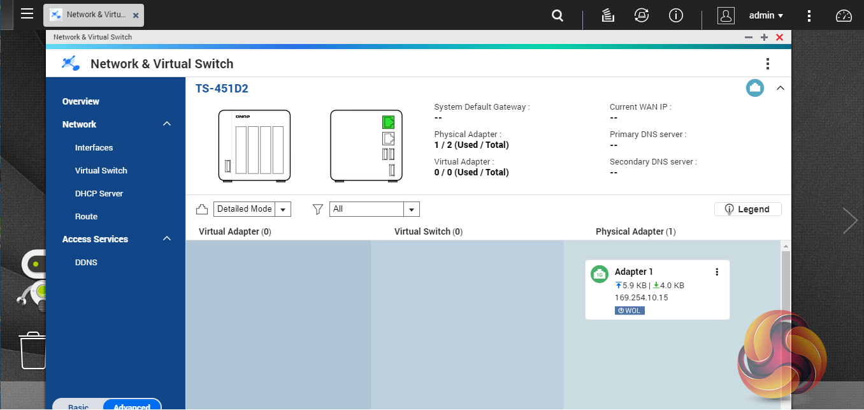Open the event notifications info icon
Viewport: 864px width, 410px height.
click(x=676, y=16)
